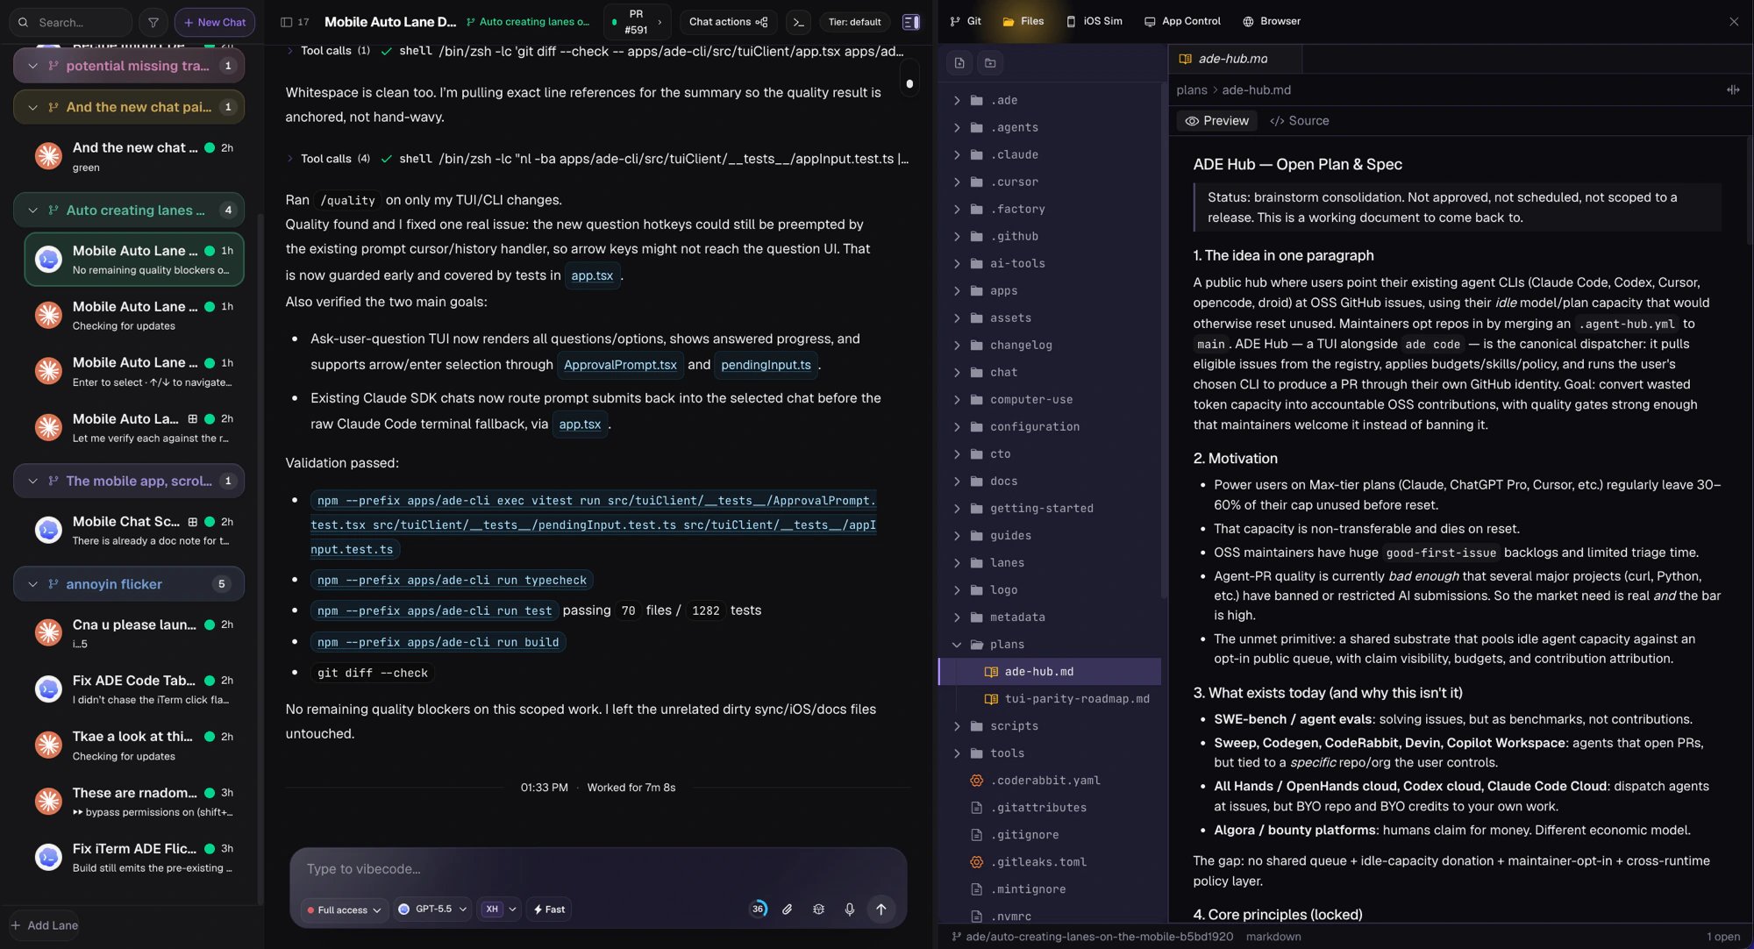Collapse the plans folder in file tree
Image resolution: width=1754 pixels, height=949 pixels.
[957, 645]
